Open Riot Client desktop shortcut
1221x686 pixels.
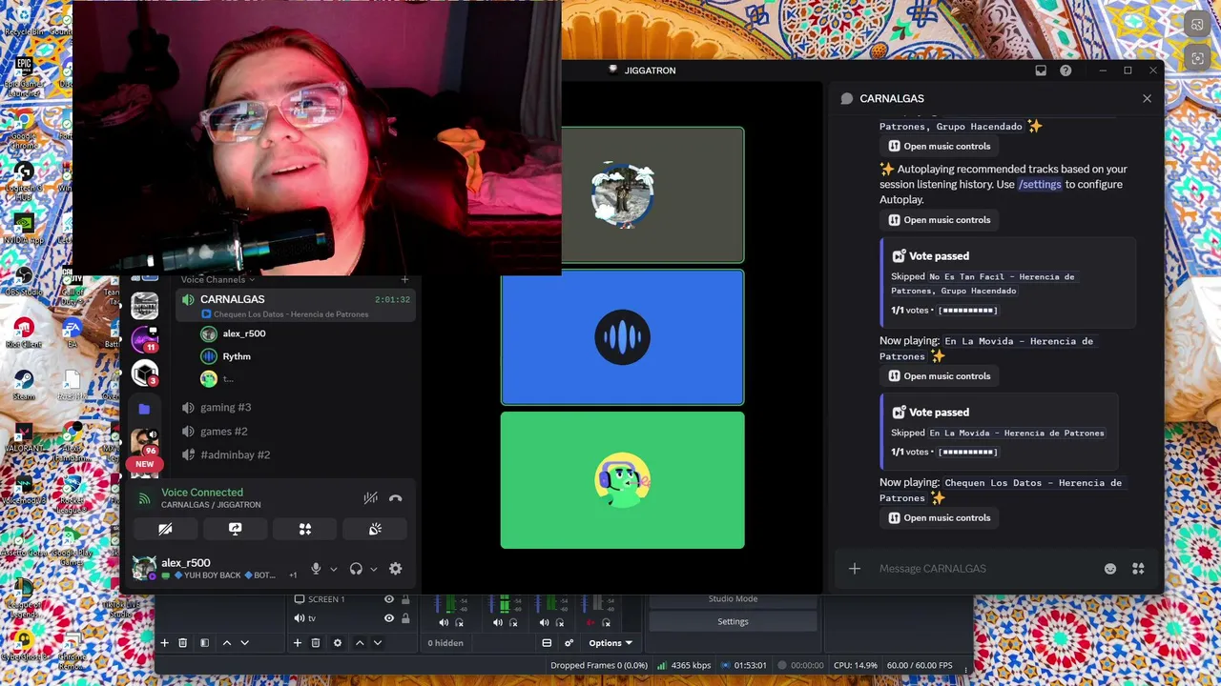(x=24, y=333)
